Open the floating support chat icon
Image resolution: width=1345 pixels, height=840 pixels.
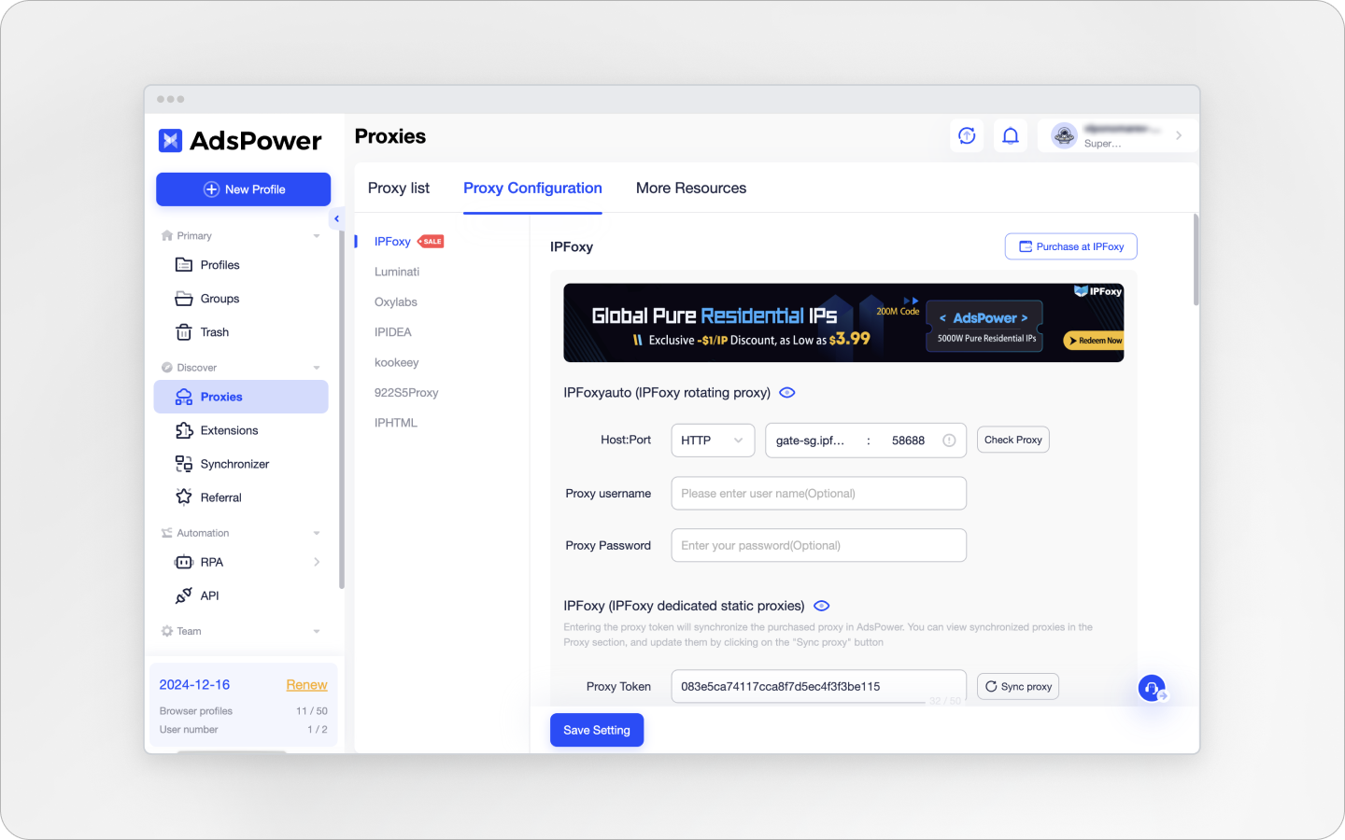point(1151,688)
